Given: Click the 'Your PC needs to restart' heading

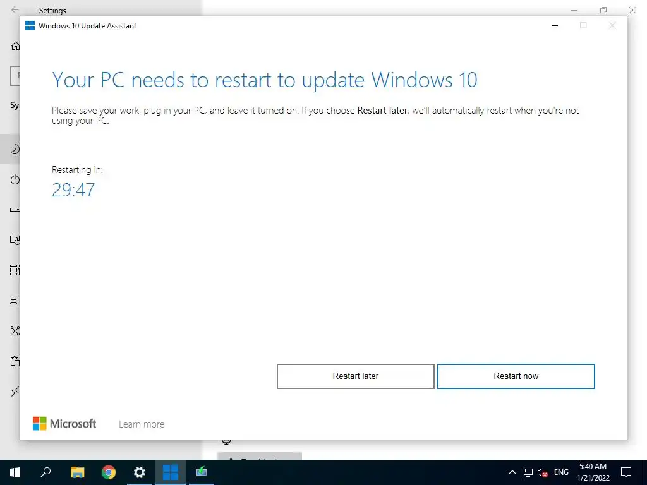Looking at the screenshot, I should (x=265, y=80).
